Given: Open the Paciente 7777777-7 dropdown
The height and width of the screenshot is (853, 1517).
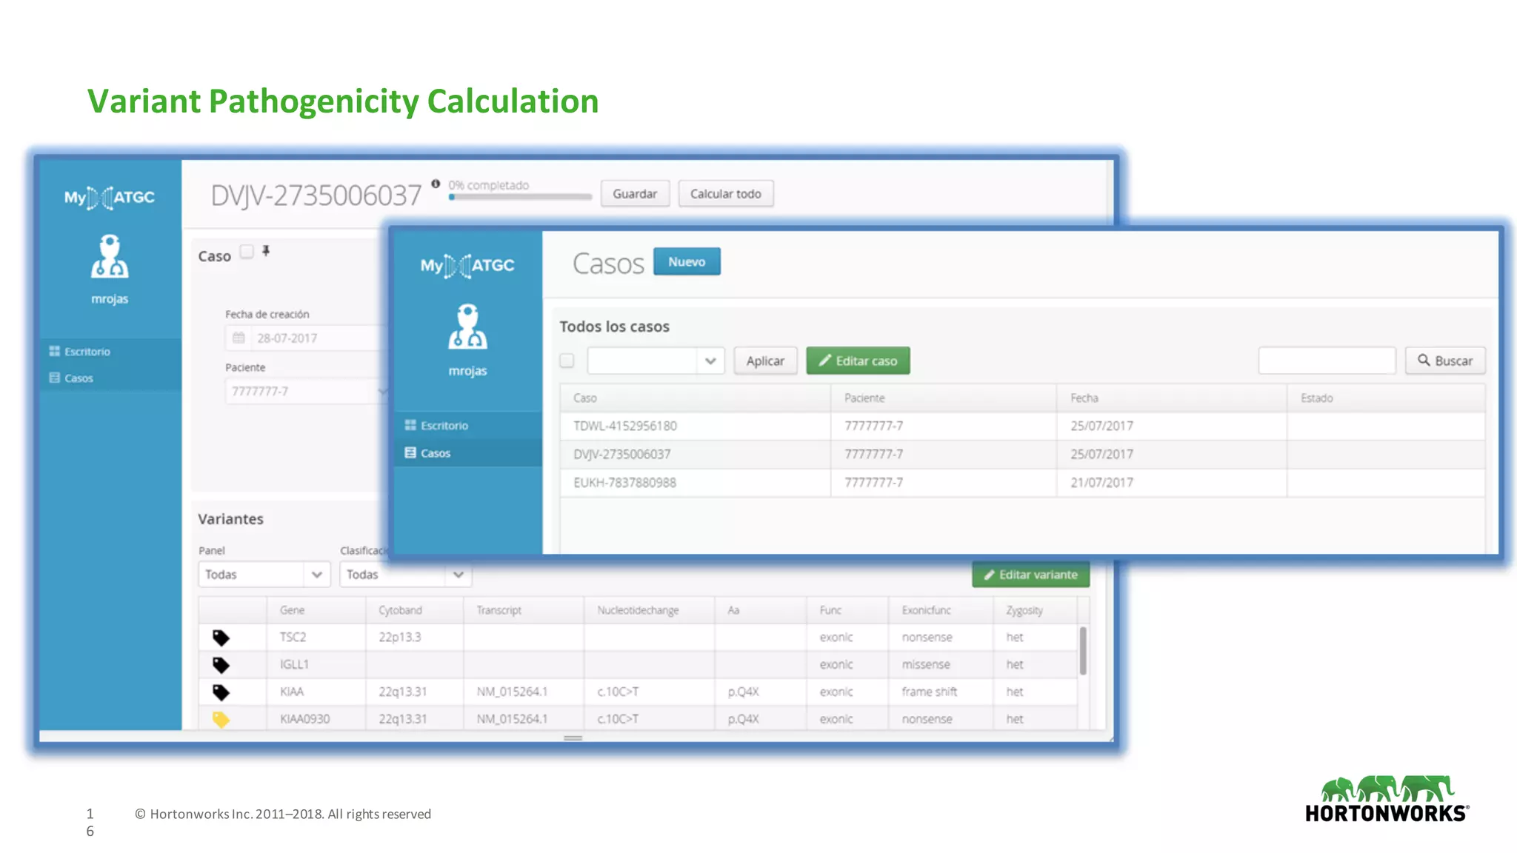Looking at the screenshot, I should (307, 391).
